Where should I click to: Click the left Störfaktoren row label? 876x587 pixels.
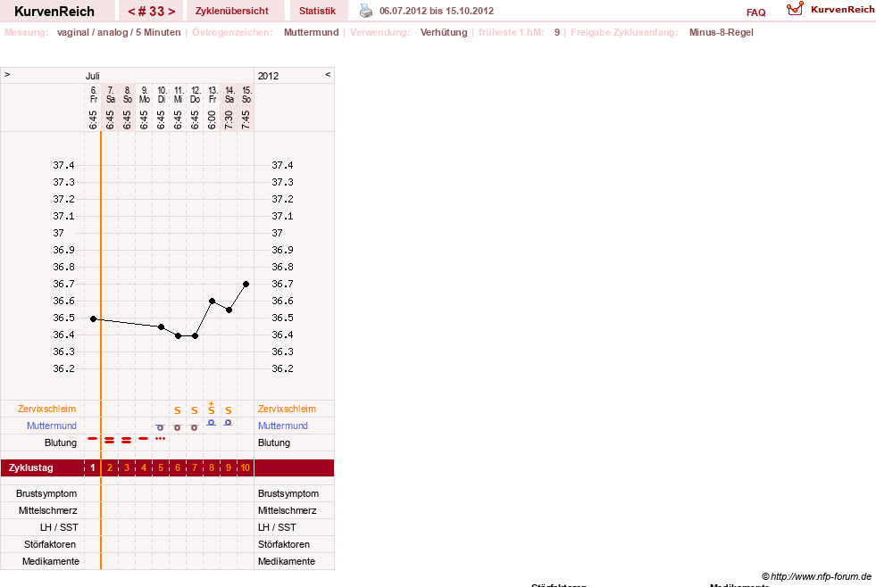(x=51, y=544)
